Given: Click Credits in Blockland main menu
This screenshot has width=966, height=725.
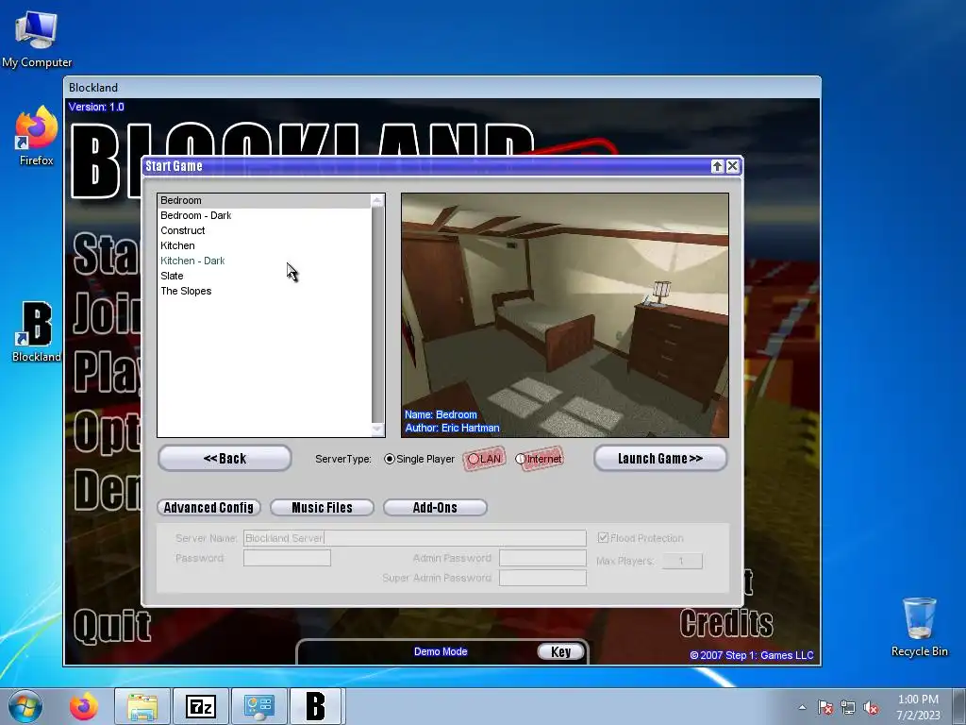Looking at the screenshot, I should pos(726,623).
